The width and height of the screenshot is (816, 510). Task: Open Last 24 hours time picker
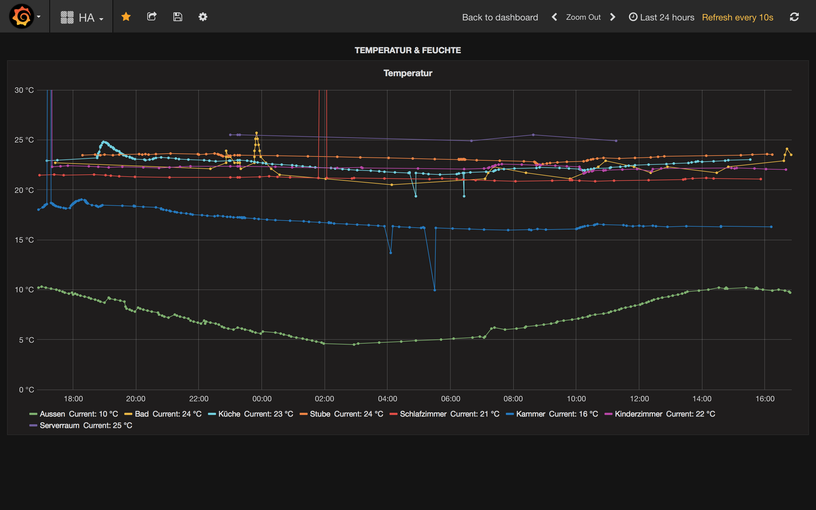point(661,17)
